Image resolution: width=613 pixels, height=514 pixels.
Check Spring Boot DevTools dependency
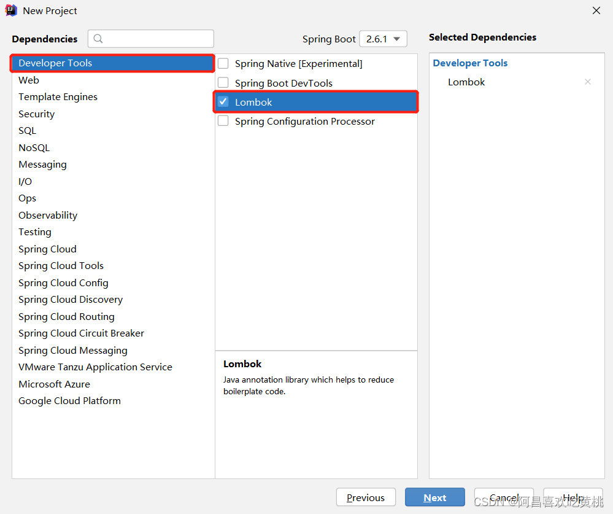coord(223,82)
